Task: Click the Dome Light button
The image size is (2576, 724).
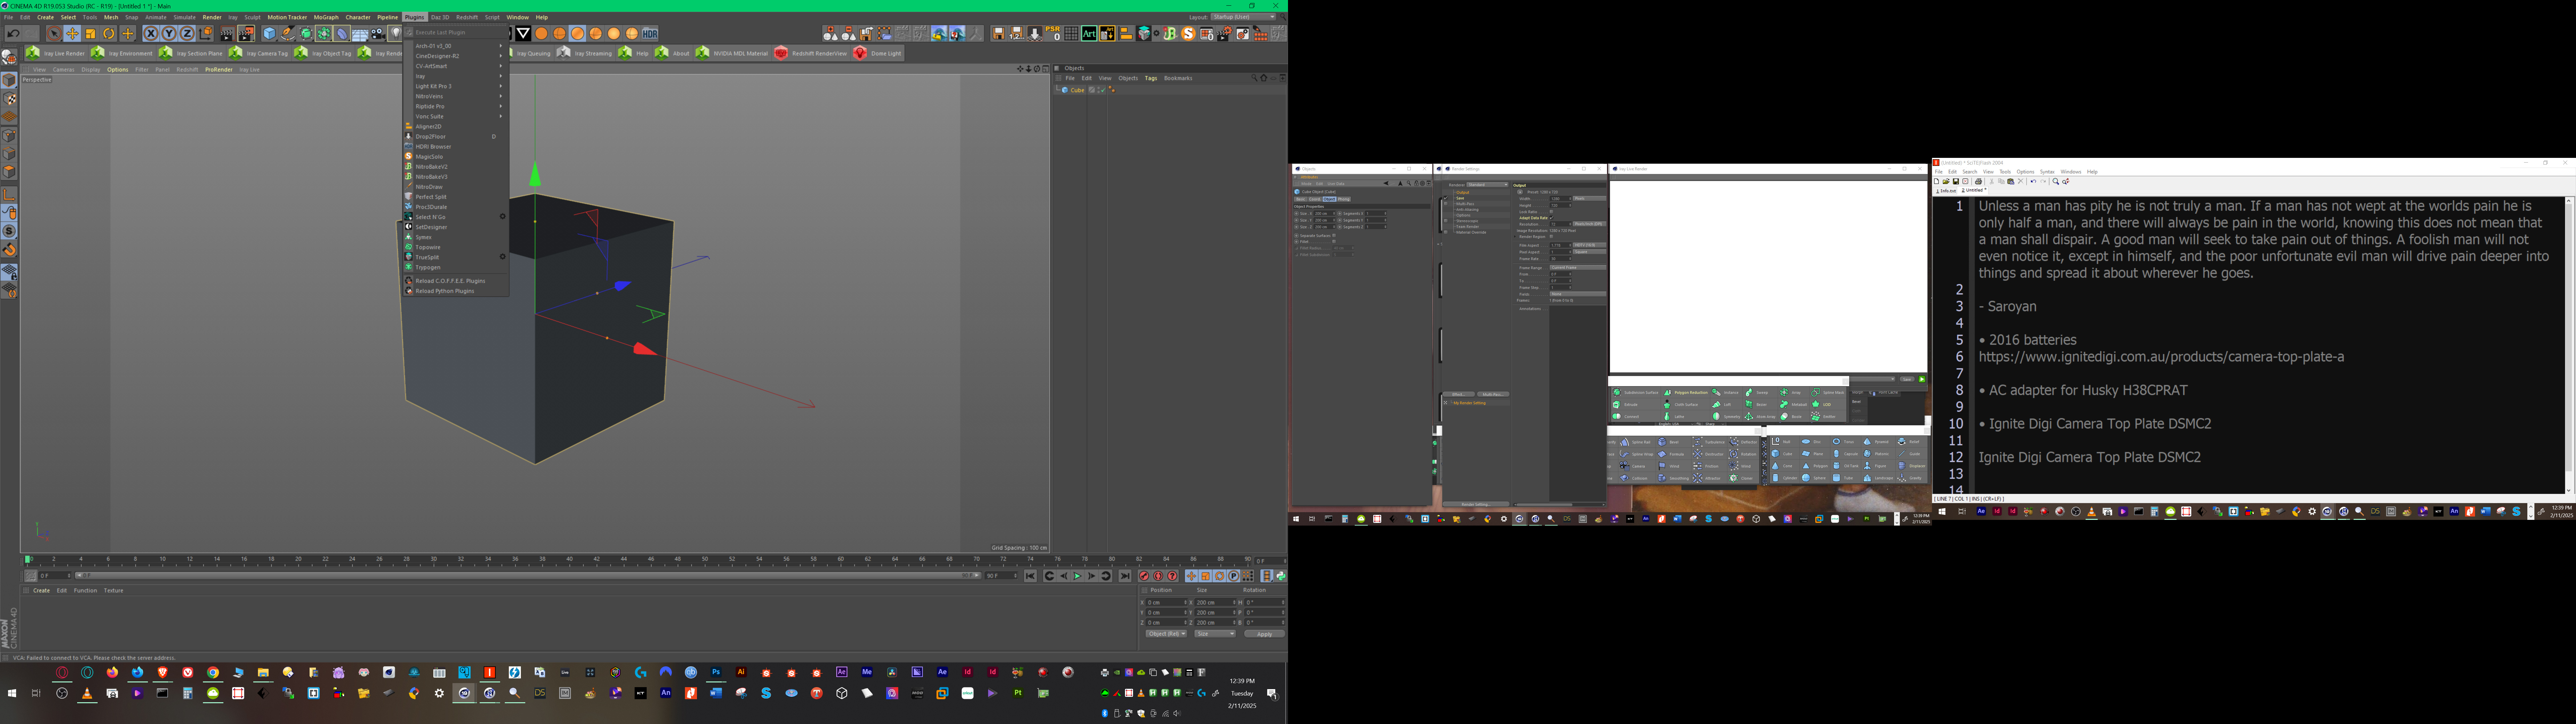Action: coord(878,53)
